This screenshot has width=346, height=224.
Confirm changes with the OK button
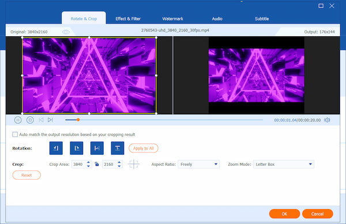coord(284,214)
